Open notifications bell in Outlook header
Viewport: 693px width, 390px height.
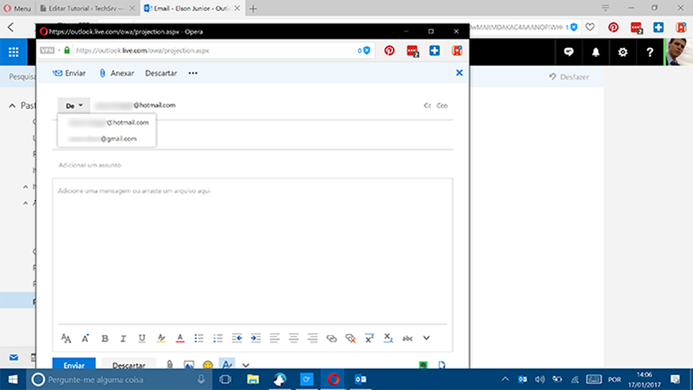(x=596, y=52)
